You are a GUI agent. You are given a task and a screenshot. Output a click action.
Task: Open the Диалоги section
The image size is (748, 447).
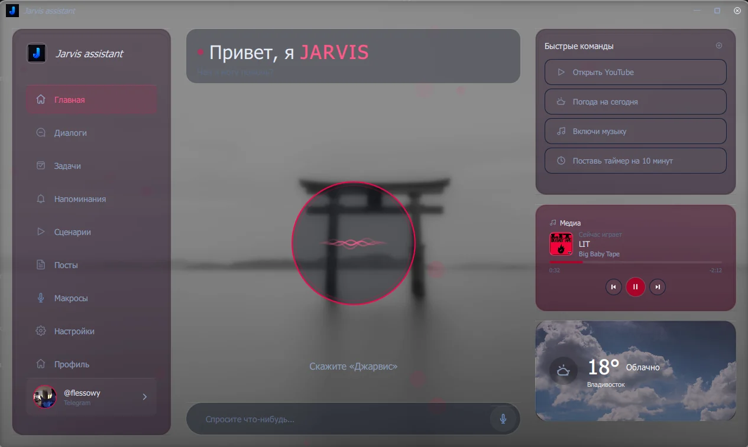pyautogui.click(x=92, y=133)
